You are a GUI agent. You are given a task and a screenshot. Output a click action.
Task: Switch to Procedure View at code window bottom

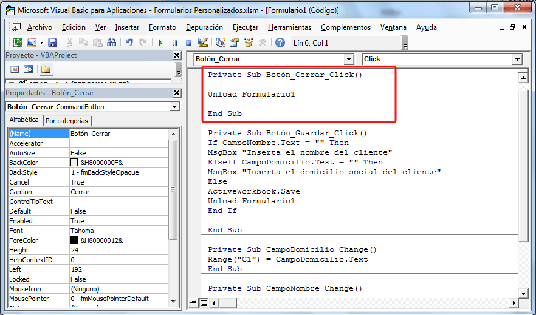click(x=193, y=302)
